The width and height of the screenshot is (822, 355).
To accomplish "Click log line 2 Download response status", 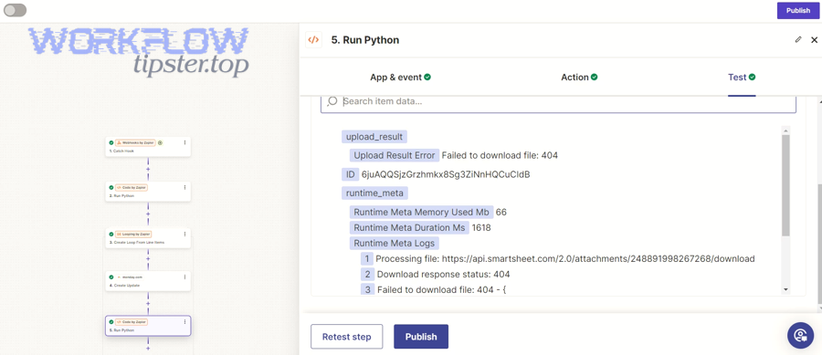I will pyautogui.click(x=443, y=275).
